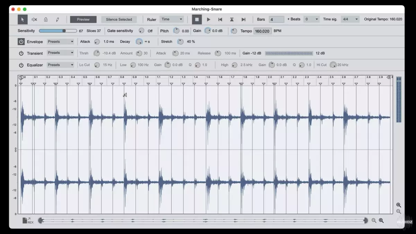Click the High band Q knob
The width and height of the screenshot is (416, 234).
[x=302, y=65]
